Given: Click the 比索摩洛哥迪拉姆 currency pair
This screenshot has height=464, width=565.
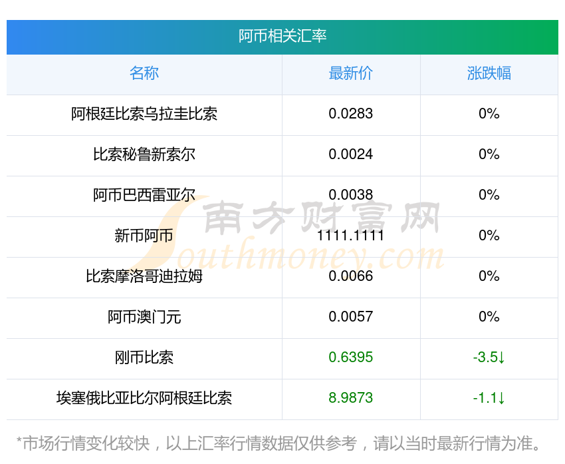Looking at the screenshot, I should click(144, 276).
